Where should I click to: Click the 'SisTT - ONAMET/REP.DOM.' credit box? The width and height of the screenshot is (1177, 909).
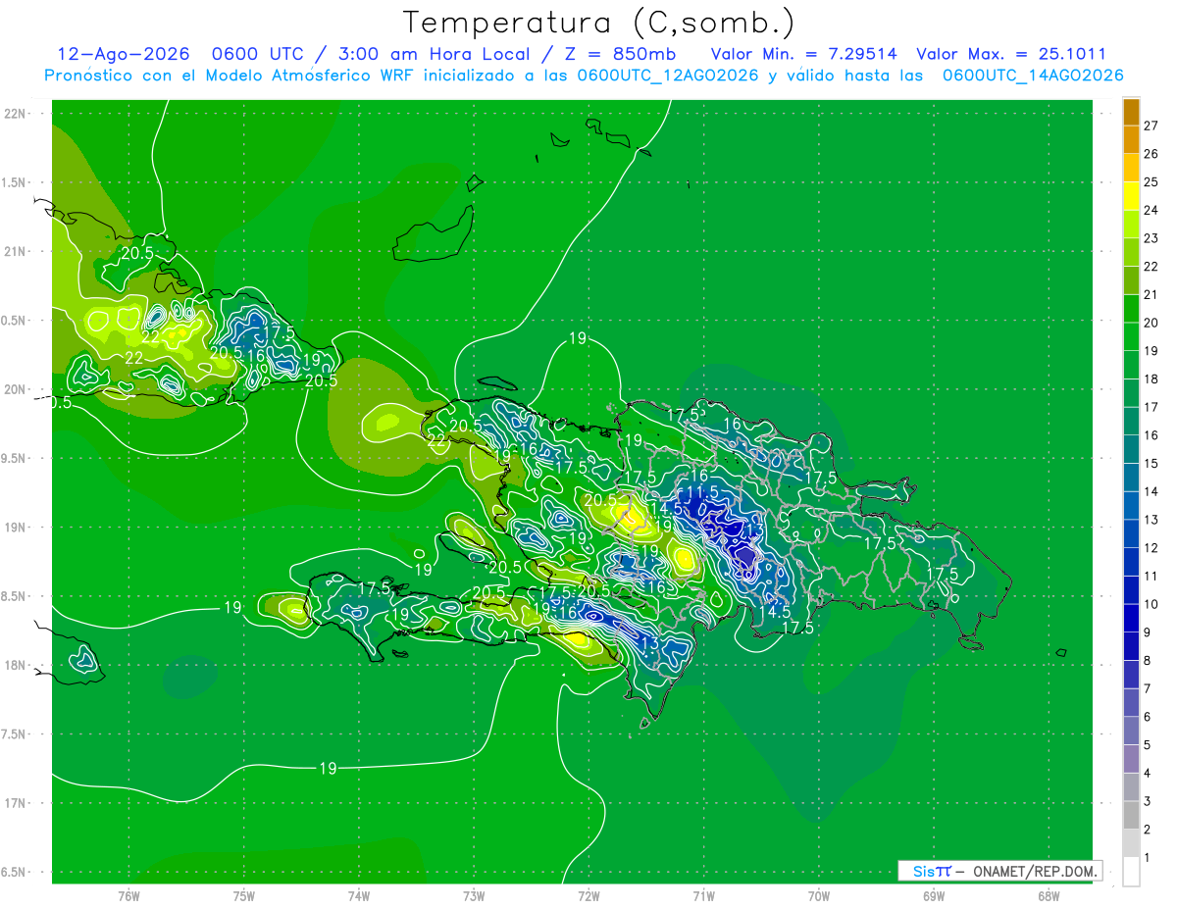(x=999, y=871)
